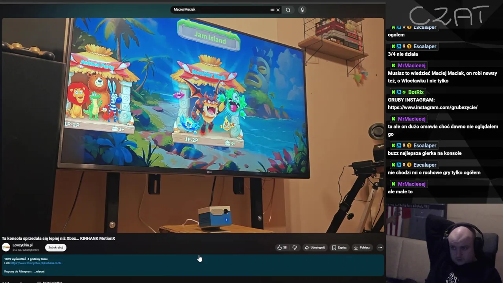
Task: Click the '1059 wyświetleń' view count text
Action: click(x=15, y=259)
